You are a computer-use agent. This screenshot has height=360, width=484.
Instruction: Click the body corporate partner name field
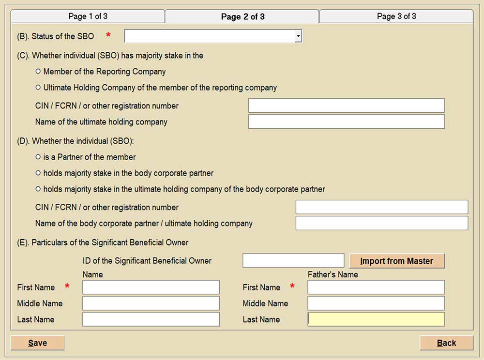point(381,223)
